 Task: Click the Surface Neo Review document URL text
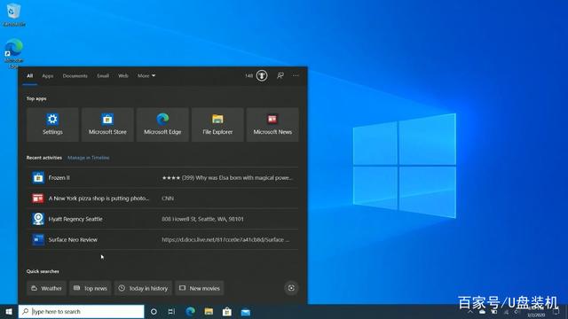225,239
